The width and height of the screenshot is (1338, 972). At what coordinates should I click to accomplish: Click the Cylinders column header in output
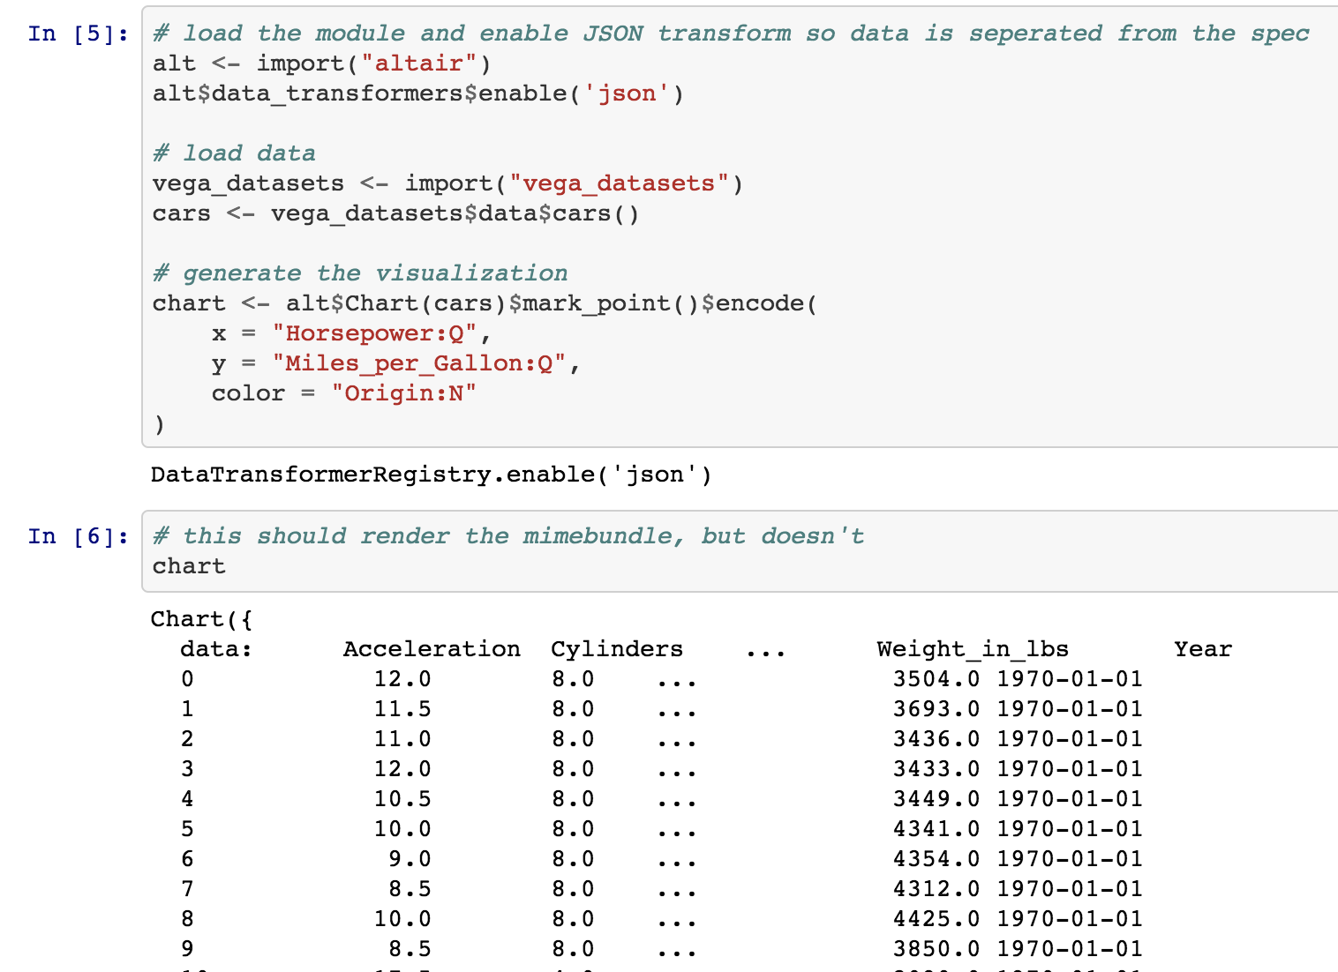click(x=617, y=648)
